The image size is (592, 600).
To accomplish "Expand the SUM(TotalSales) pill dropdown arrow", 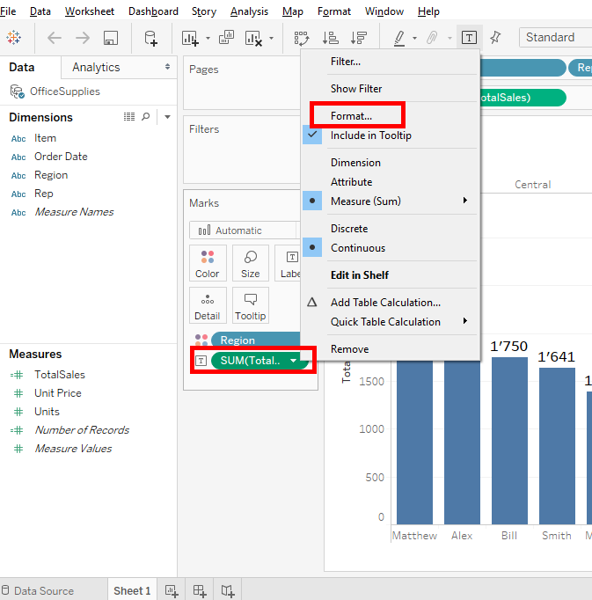I will [x=294, y=361].
